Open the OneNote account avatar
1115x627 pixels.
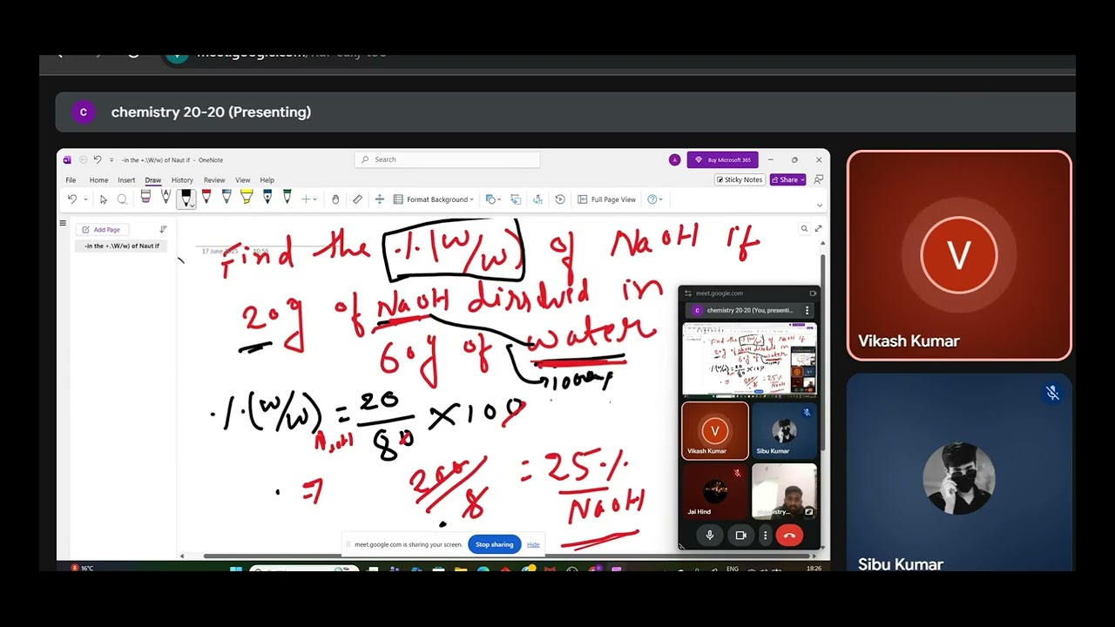[x=674, y=160]
